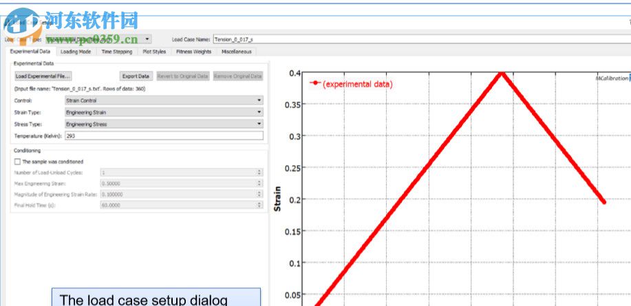Click the Load Case Name input field

[422, 39]
